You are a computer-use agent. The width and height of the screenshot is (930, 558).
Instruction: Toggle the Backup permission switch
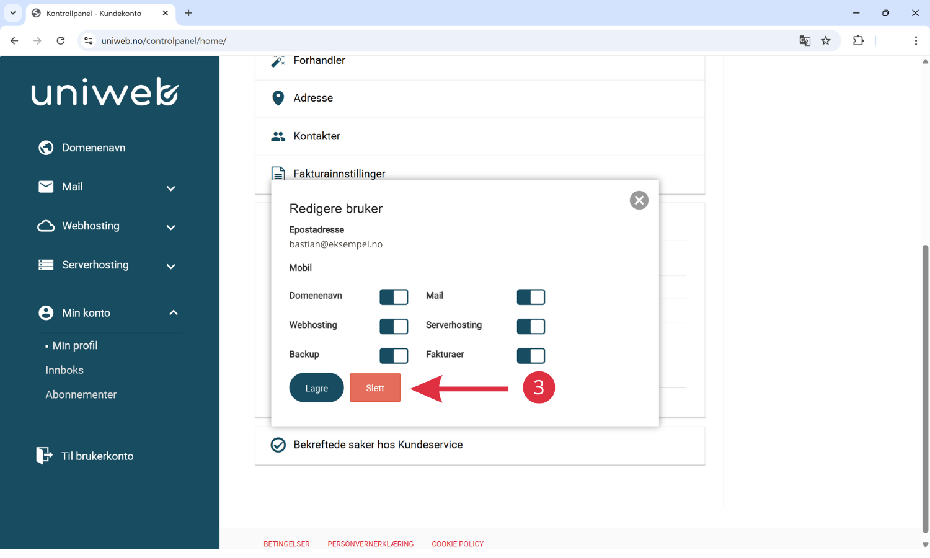point(394,355)
